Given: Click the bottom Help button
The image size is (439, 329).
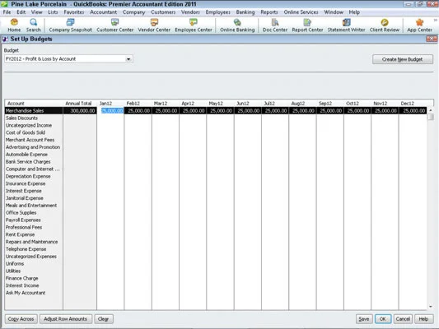Looking at the screenshot, I should tap(423, 319).
